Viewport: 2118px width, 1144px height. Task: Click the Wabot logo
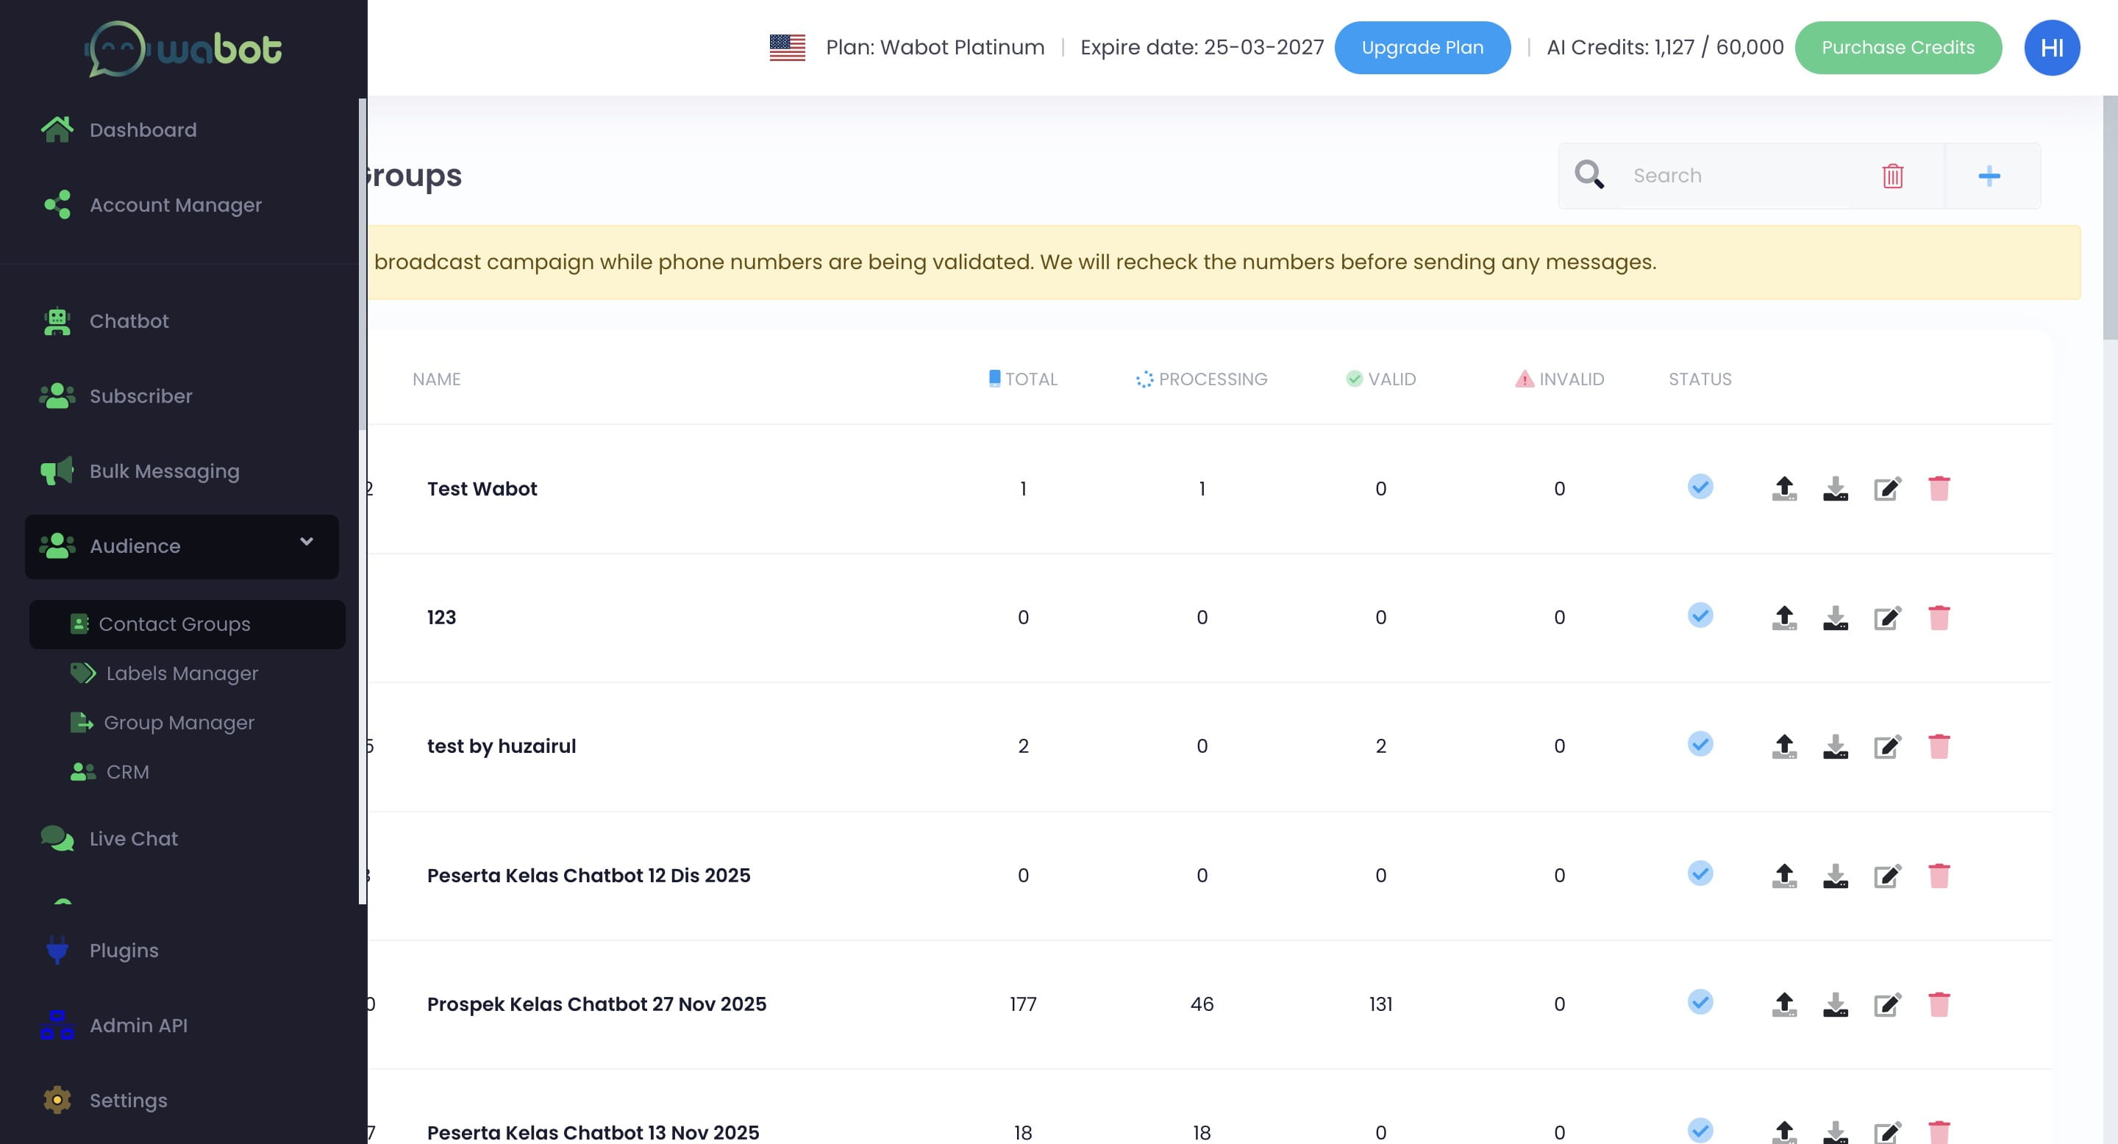tap(182, 47)
